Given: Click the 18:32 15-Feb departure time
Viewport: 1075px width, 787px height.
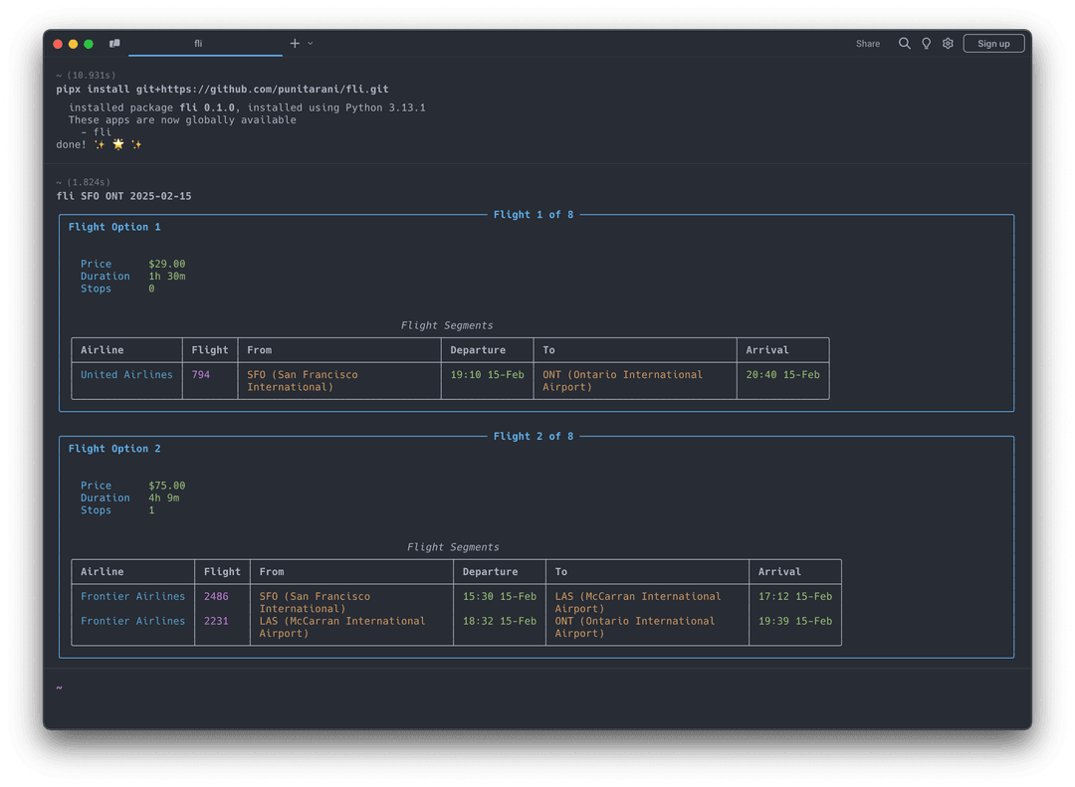Looking at the screenshot, I should click(x=499, y=621).
